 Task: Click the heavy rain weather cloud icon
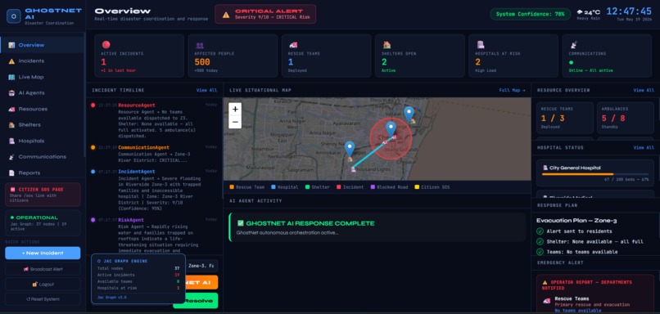[580, 11]
